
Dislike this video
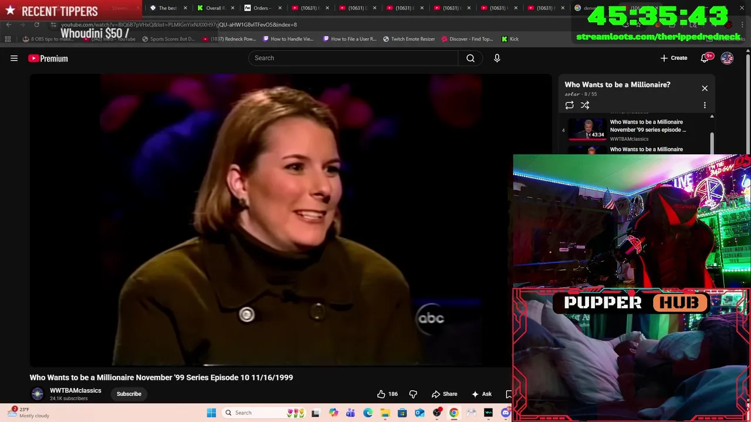coord(413,394)
